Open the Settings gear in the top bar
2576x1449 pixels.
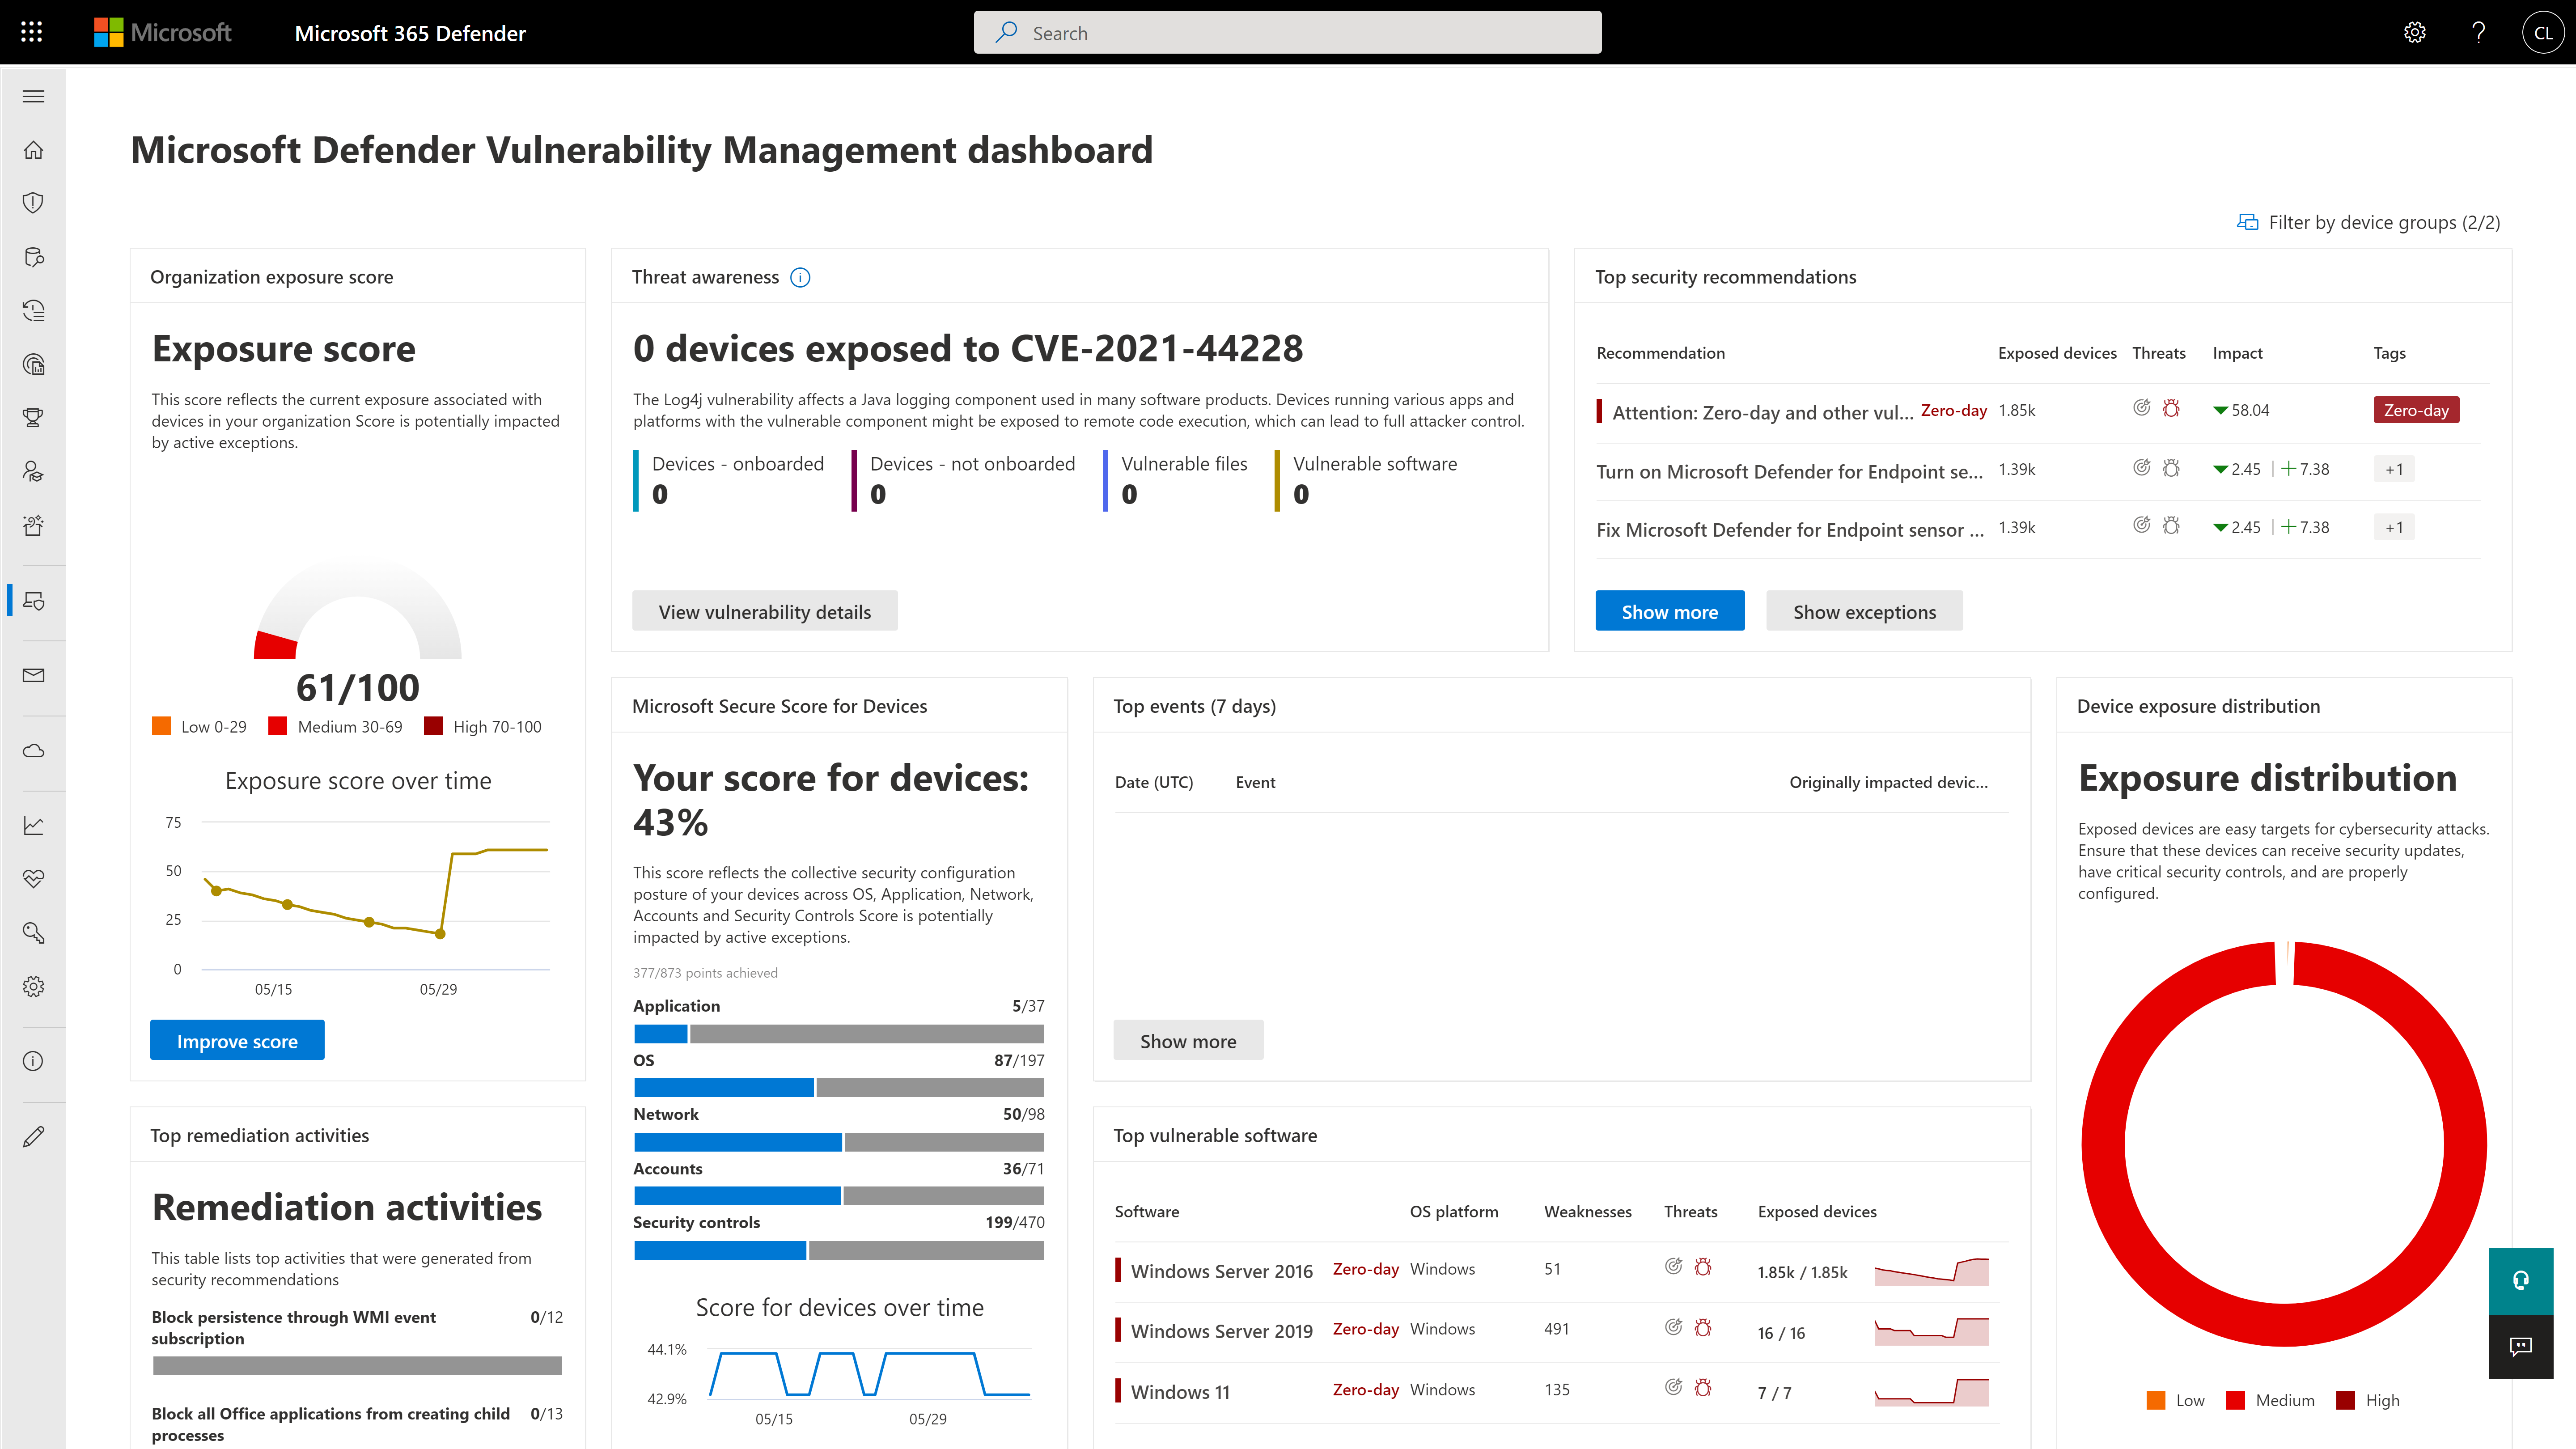click(2415, 32)
